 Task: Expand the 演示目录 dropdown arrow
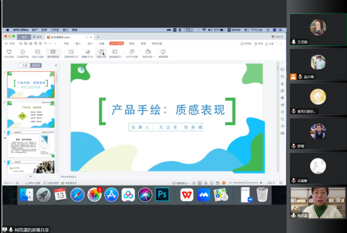point(154,56)
